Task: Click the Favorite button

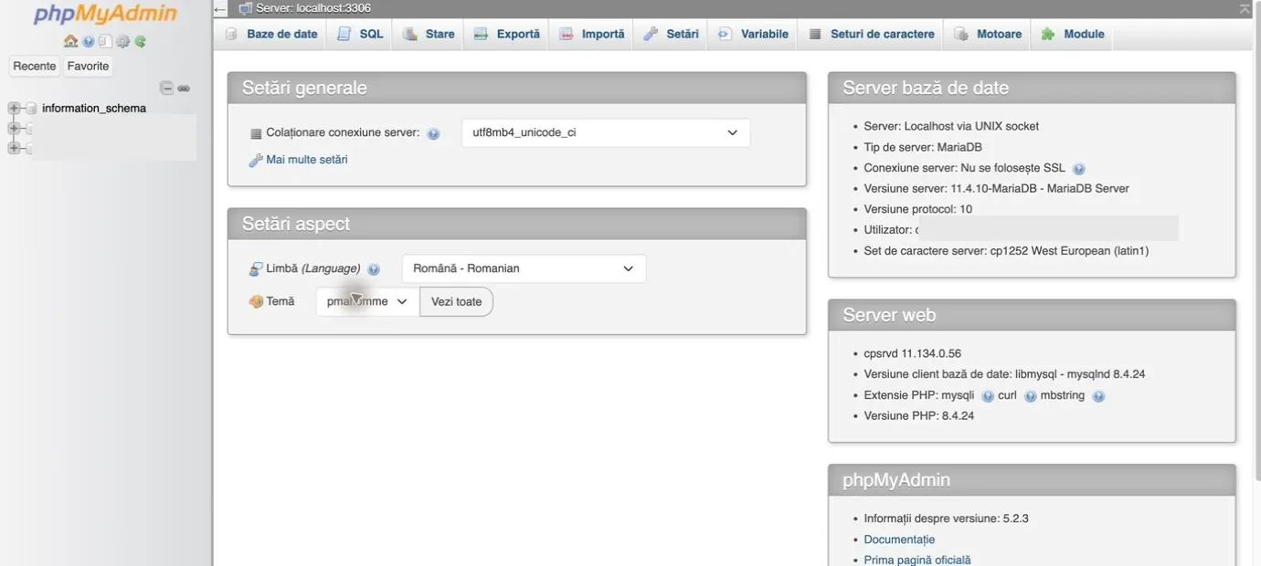Action: coord(88,66)
